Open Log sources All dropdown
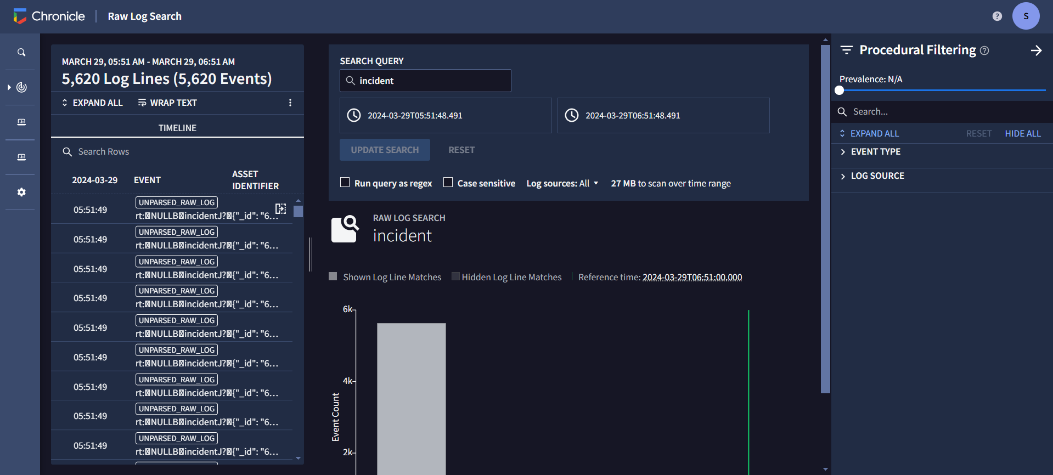This screenshot has height=475, width=1053. coord(562,183)
